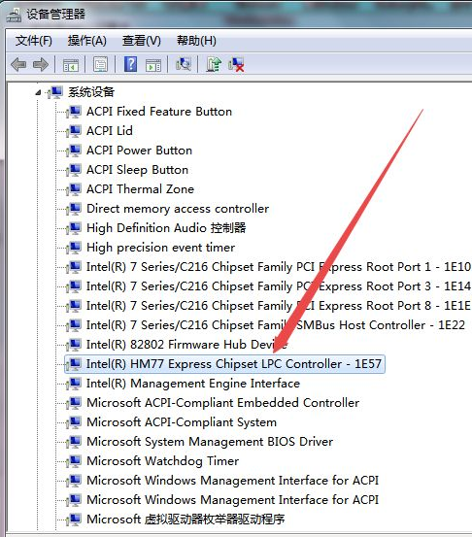Select Microsoft System Management BIOS Driver

210,442
